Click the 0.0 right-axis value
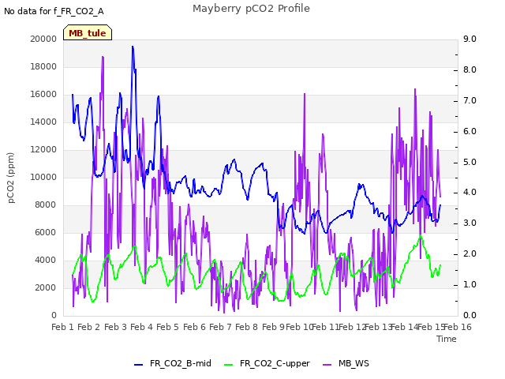 click(x=469, y=315)
